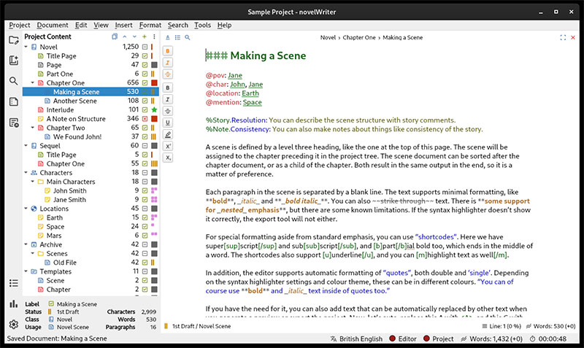Open writing statistics bar chart icon
The width and height of the screenshot is (584, 348).
[13, 303]
